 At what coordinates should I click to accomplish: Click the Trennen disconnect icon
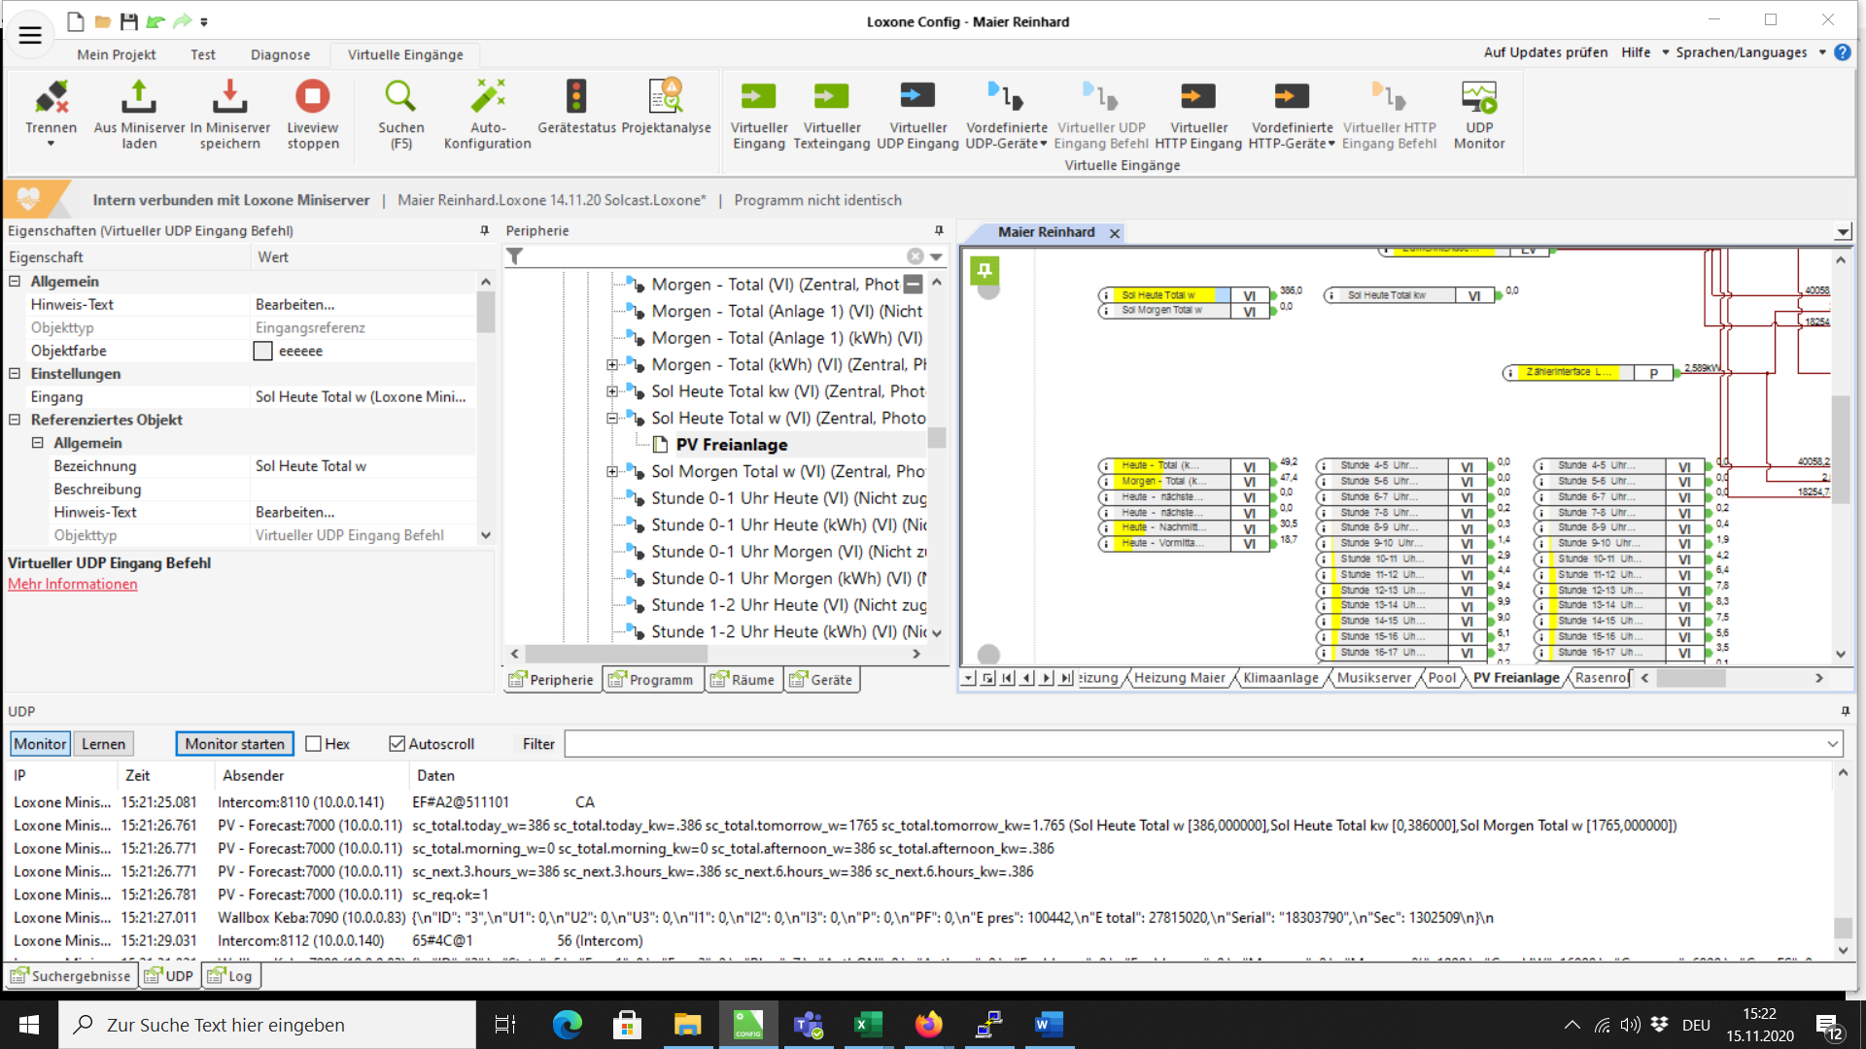pos(51,97)
